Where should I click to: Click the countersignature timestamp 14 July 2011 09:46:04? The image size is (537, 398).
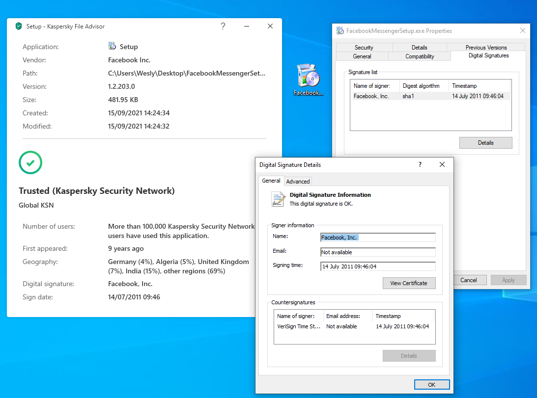[402, 326]
